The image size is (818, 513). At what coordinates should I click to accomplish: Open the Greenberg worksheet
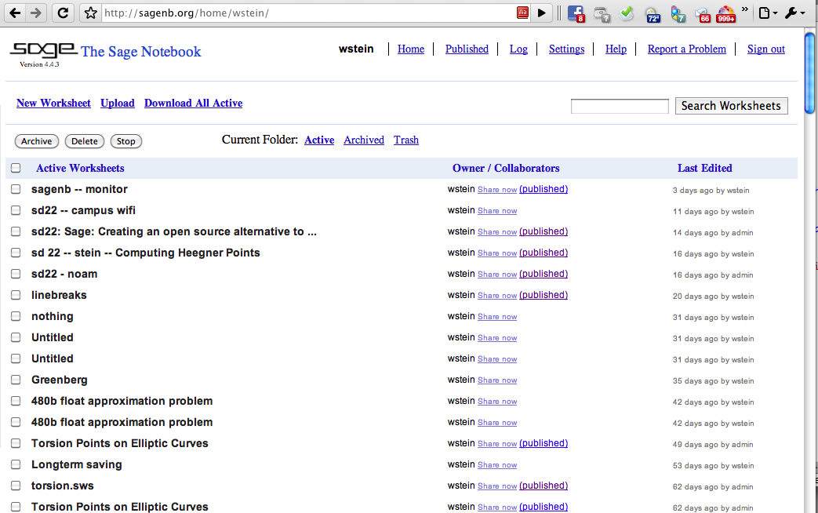(60, 380)
